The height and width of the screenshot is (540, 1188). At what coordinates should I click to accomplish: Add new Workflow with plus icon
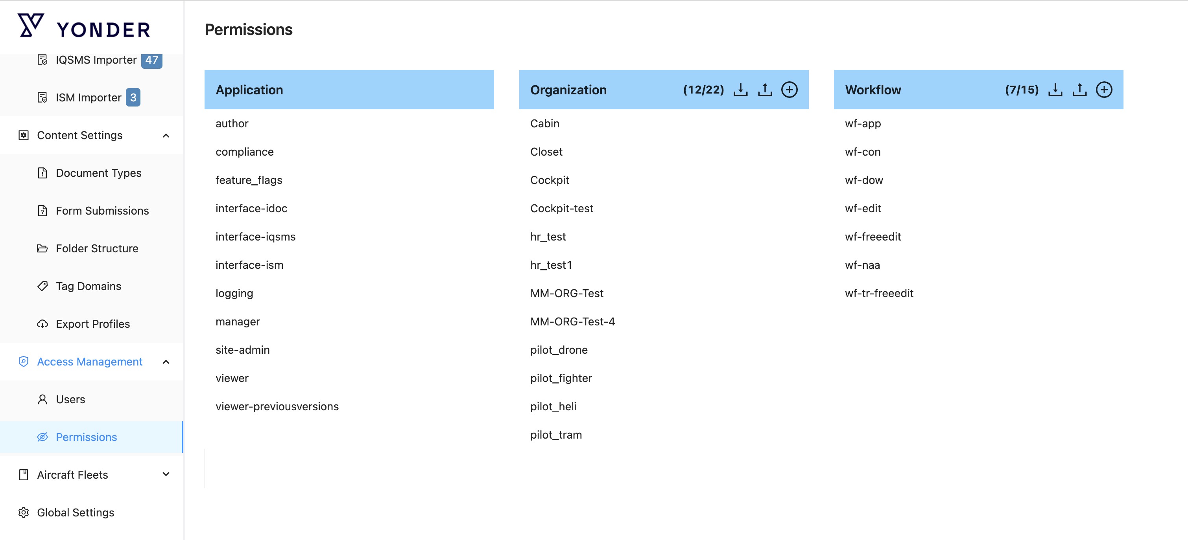tap(1103, 89)
